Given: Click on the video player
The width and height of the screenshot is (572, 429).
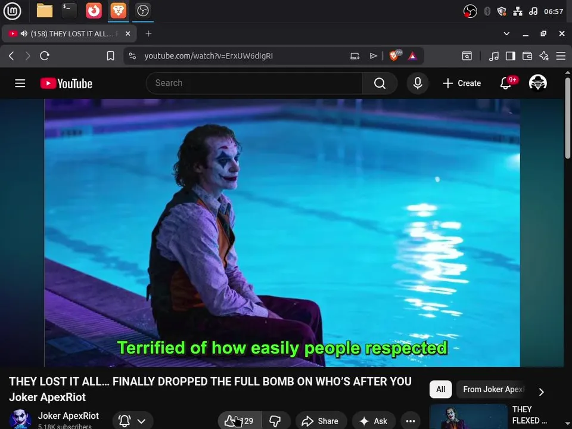Looking at the screenshot, I should 282,233.
